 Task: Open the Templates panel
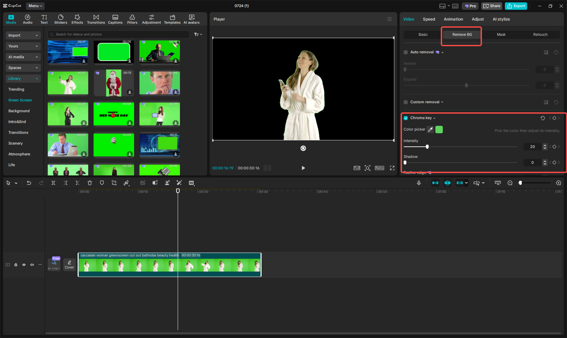(172, 19)
